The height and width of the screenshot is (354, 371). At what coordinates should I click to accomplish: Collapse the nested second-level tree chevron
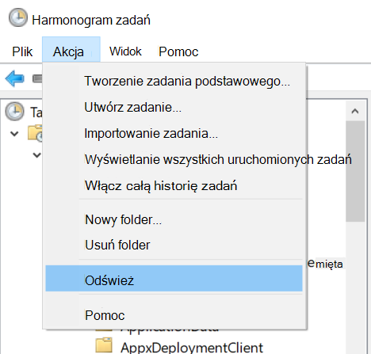coord(36,155)
